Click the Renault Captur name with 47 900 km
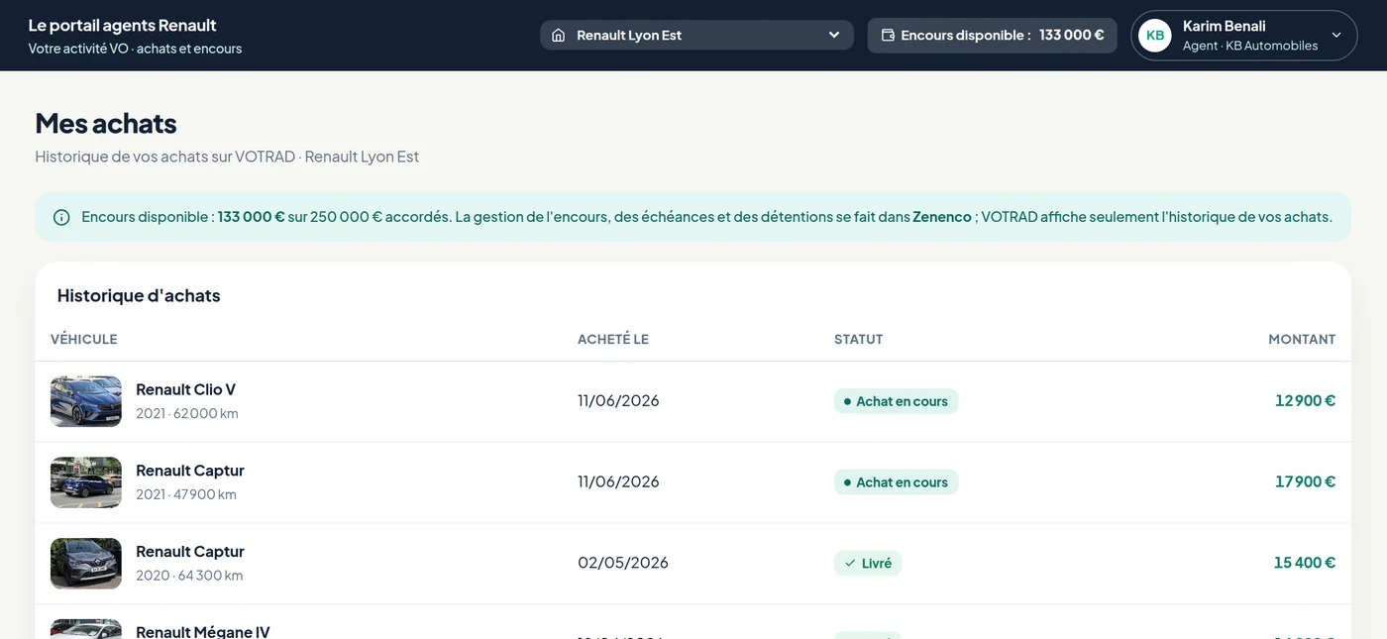Viewport: 1387px width, 639px height. point(190,471)
